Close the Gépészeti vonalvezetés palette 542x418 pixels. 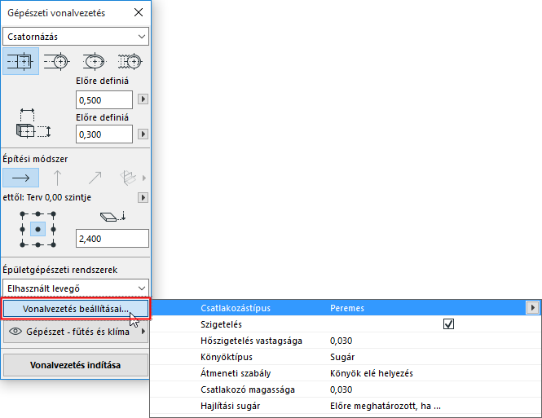point(139,12)
